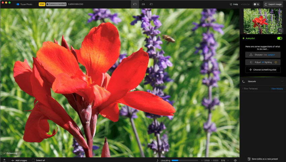
Task: Click the Upscale filter row label
Action: pos(252,81)
